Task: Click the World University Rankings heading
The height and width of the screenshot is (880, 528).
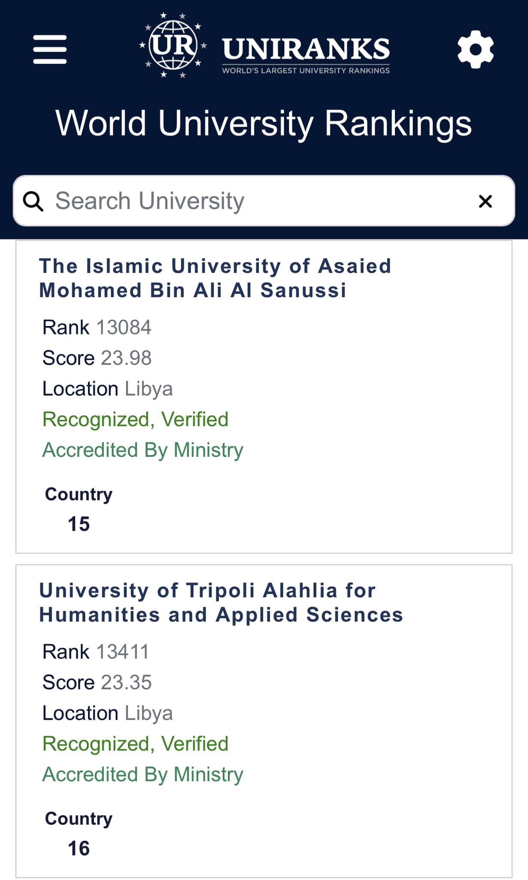Action: 264,123
